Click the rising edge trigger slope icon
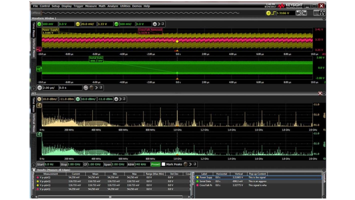The image size is (355, 200). click(273, 13)
